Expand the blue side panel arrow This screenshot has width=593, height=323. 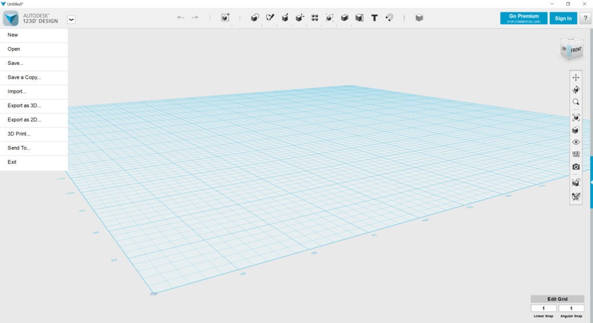click(x=591, y=182)
